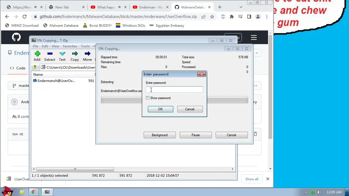This screenshot has height=196, width=349.
Task: Click Show all downloads
Action: click(x=252, y=179)
